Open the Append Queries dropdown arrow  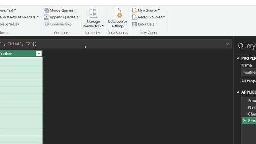78,17
